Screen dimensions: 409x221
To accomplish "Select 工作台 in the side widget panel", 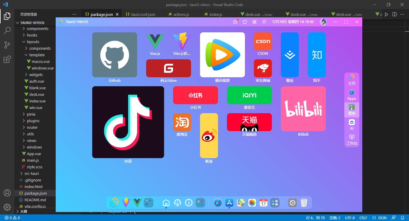I will 352,140.
